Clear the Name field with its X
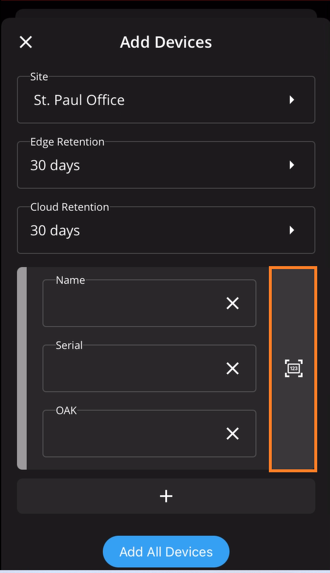 233,303
